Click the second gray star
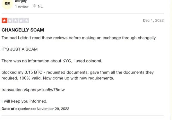Viewport: 172px width, 120px height. coord(10,20)
